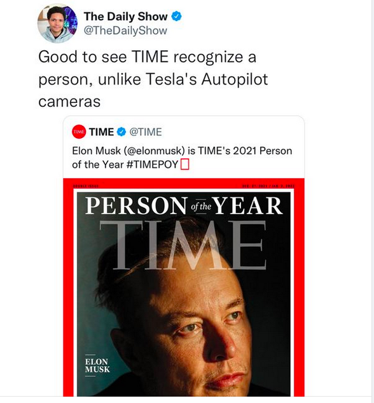Click The Daily Show display name
Viewport: 374px width, 403px height.
click(125, 17)
